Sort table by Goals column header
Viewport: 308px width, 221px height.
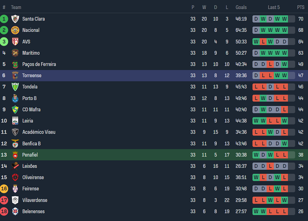[x=241, y=7]
